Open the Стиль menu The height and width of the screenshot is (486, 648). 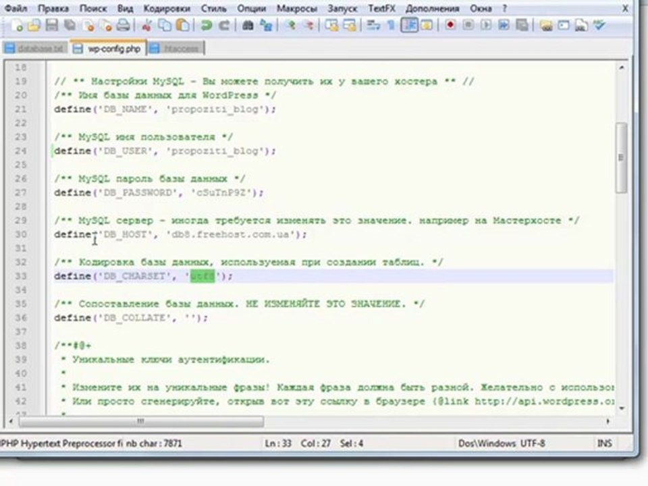(214, 8)
